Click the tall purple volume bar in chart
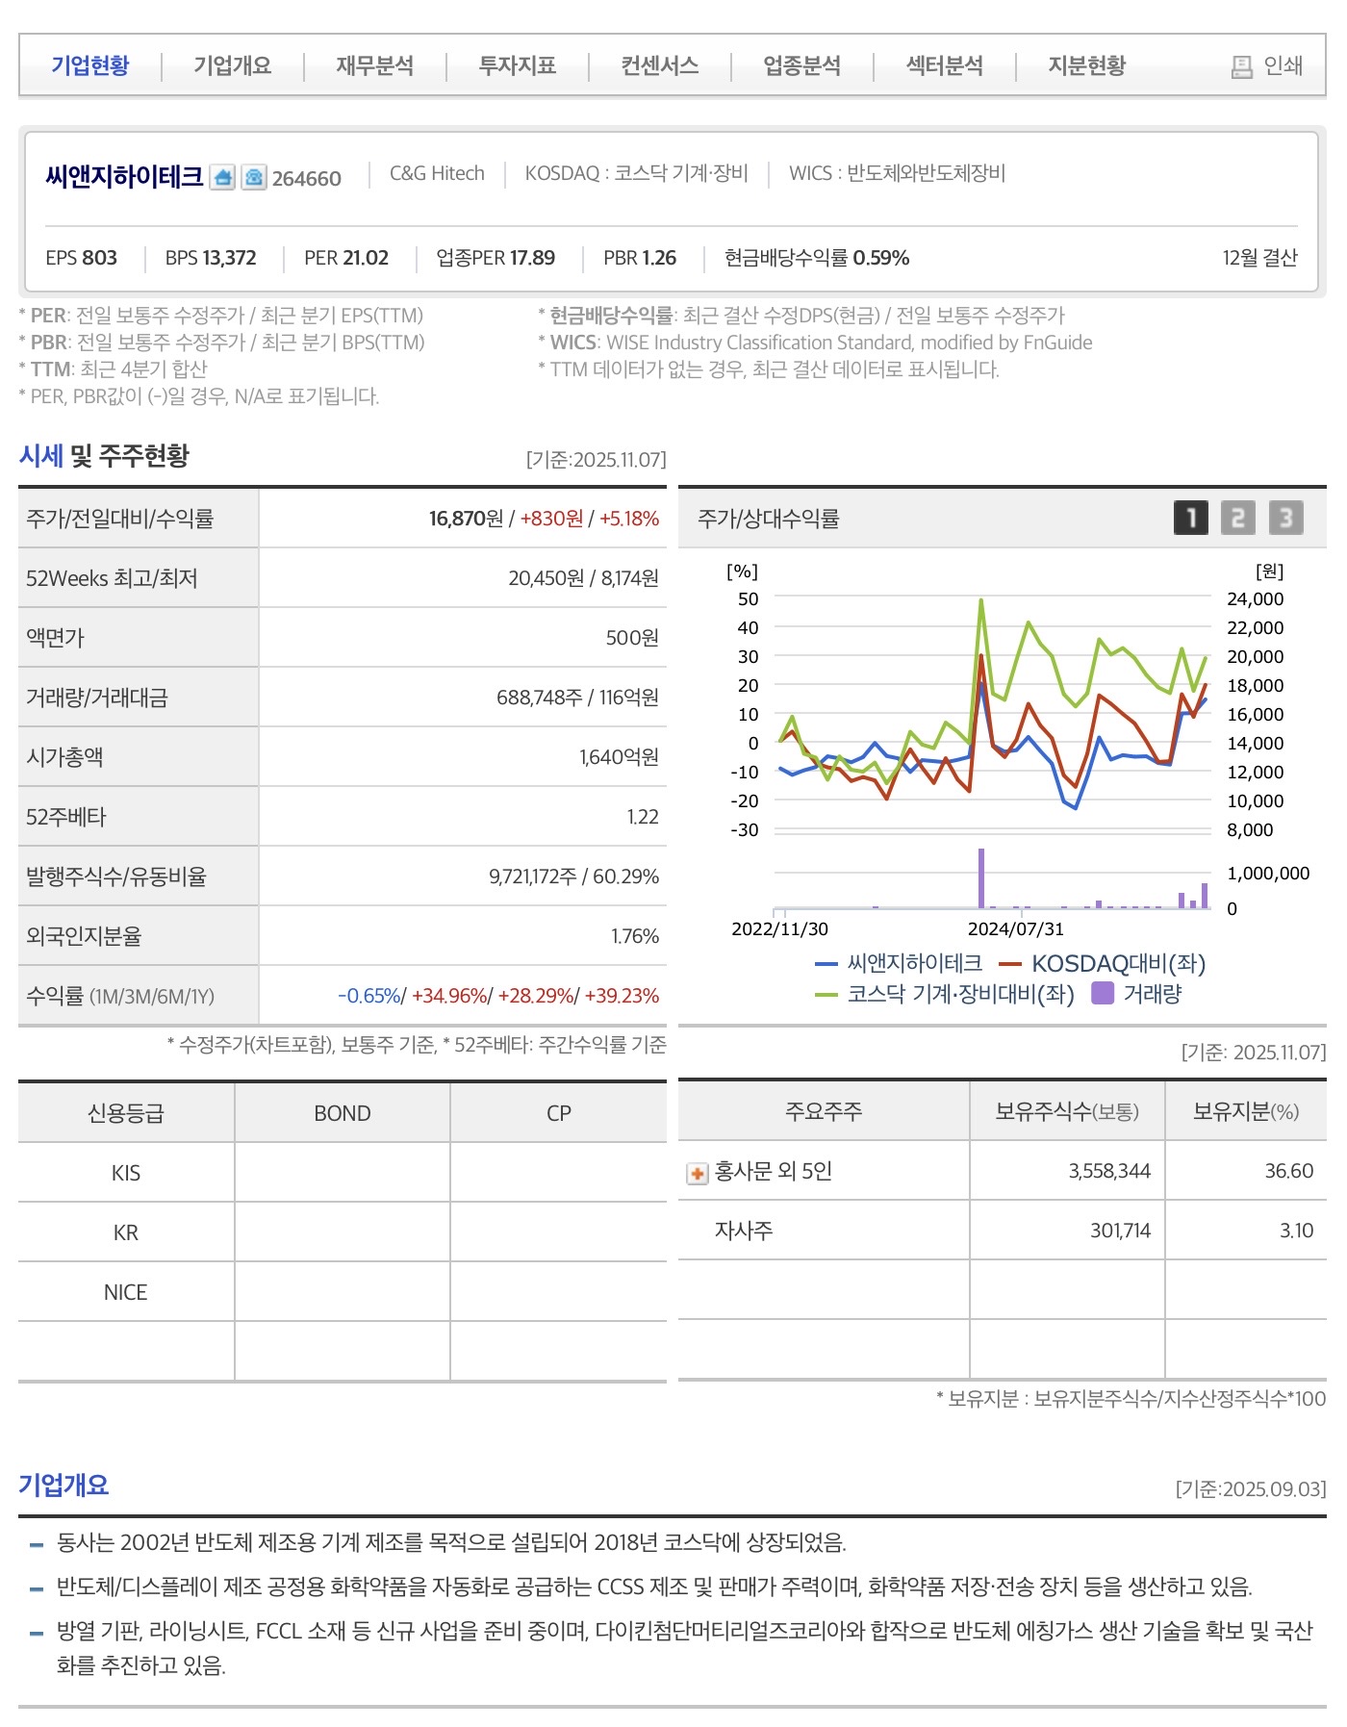1347x1727 pixels. (x=981, y=877)
